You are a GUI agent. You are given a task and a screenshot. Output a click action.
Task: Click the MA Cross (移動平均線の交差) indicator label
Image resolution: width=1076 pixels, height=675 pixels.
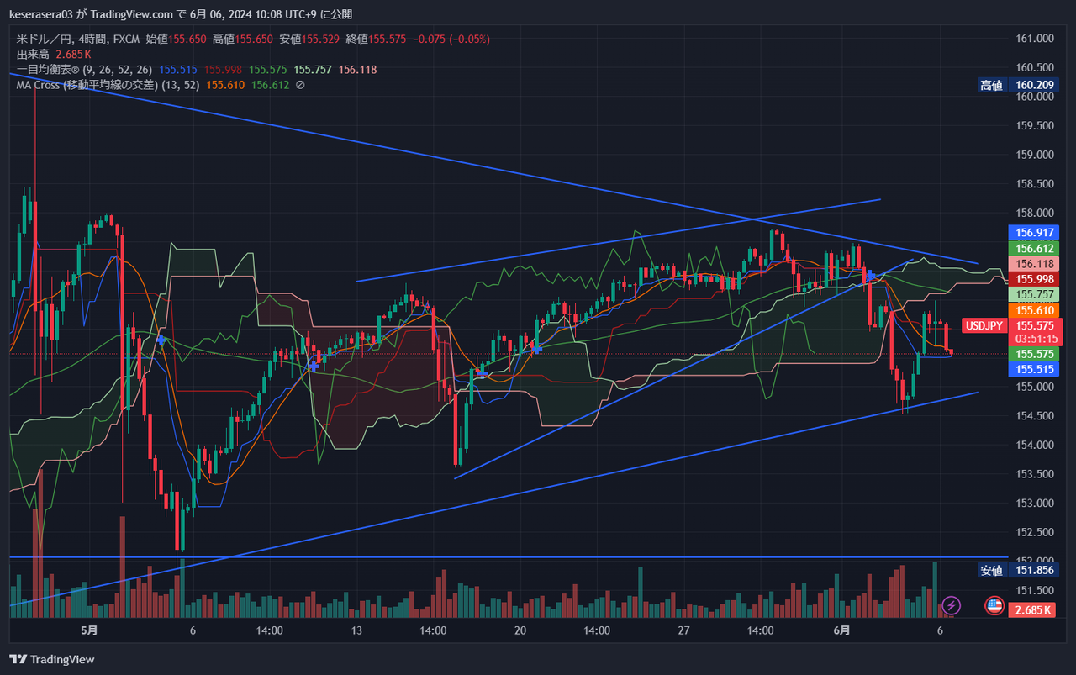(108, 85)
